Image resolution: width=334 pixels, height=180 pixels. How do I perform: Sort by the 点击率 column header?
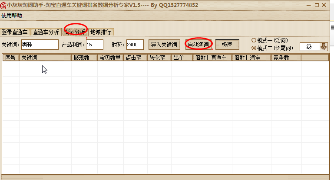[x=135, y=58]
